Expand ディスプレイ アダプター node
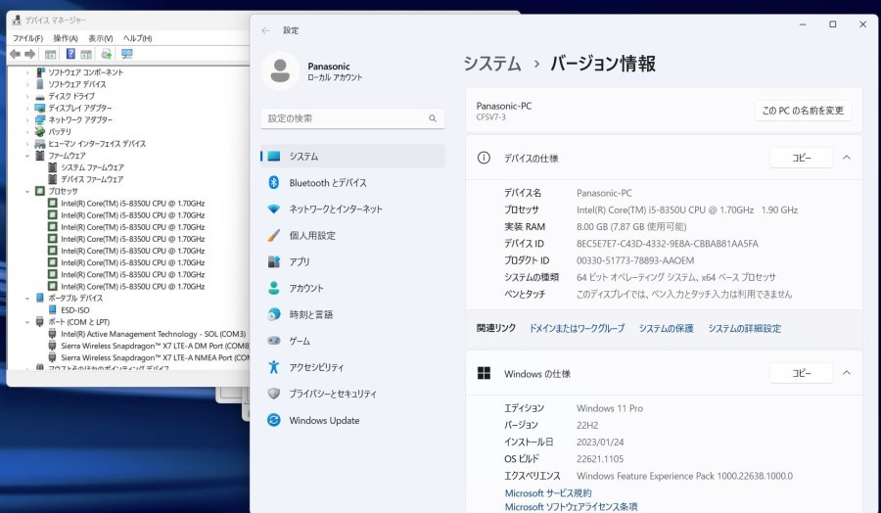Image resolution: width=881 pixels, height=513 pixels. coord(27,108)
